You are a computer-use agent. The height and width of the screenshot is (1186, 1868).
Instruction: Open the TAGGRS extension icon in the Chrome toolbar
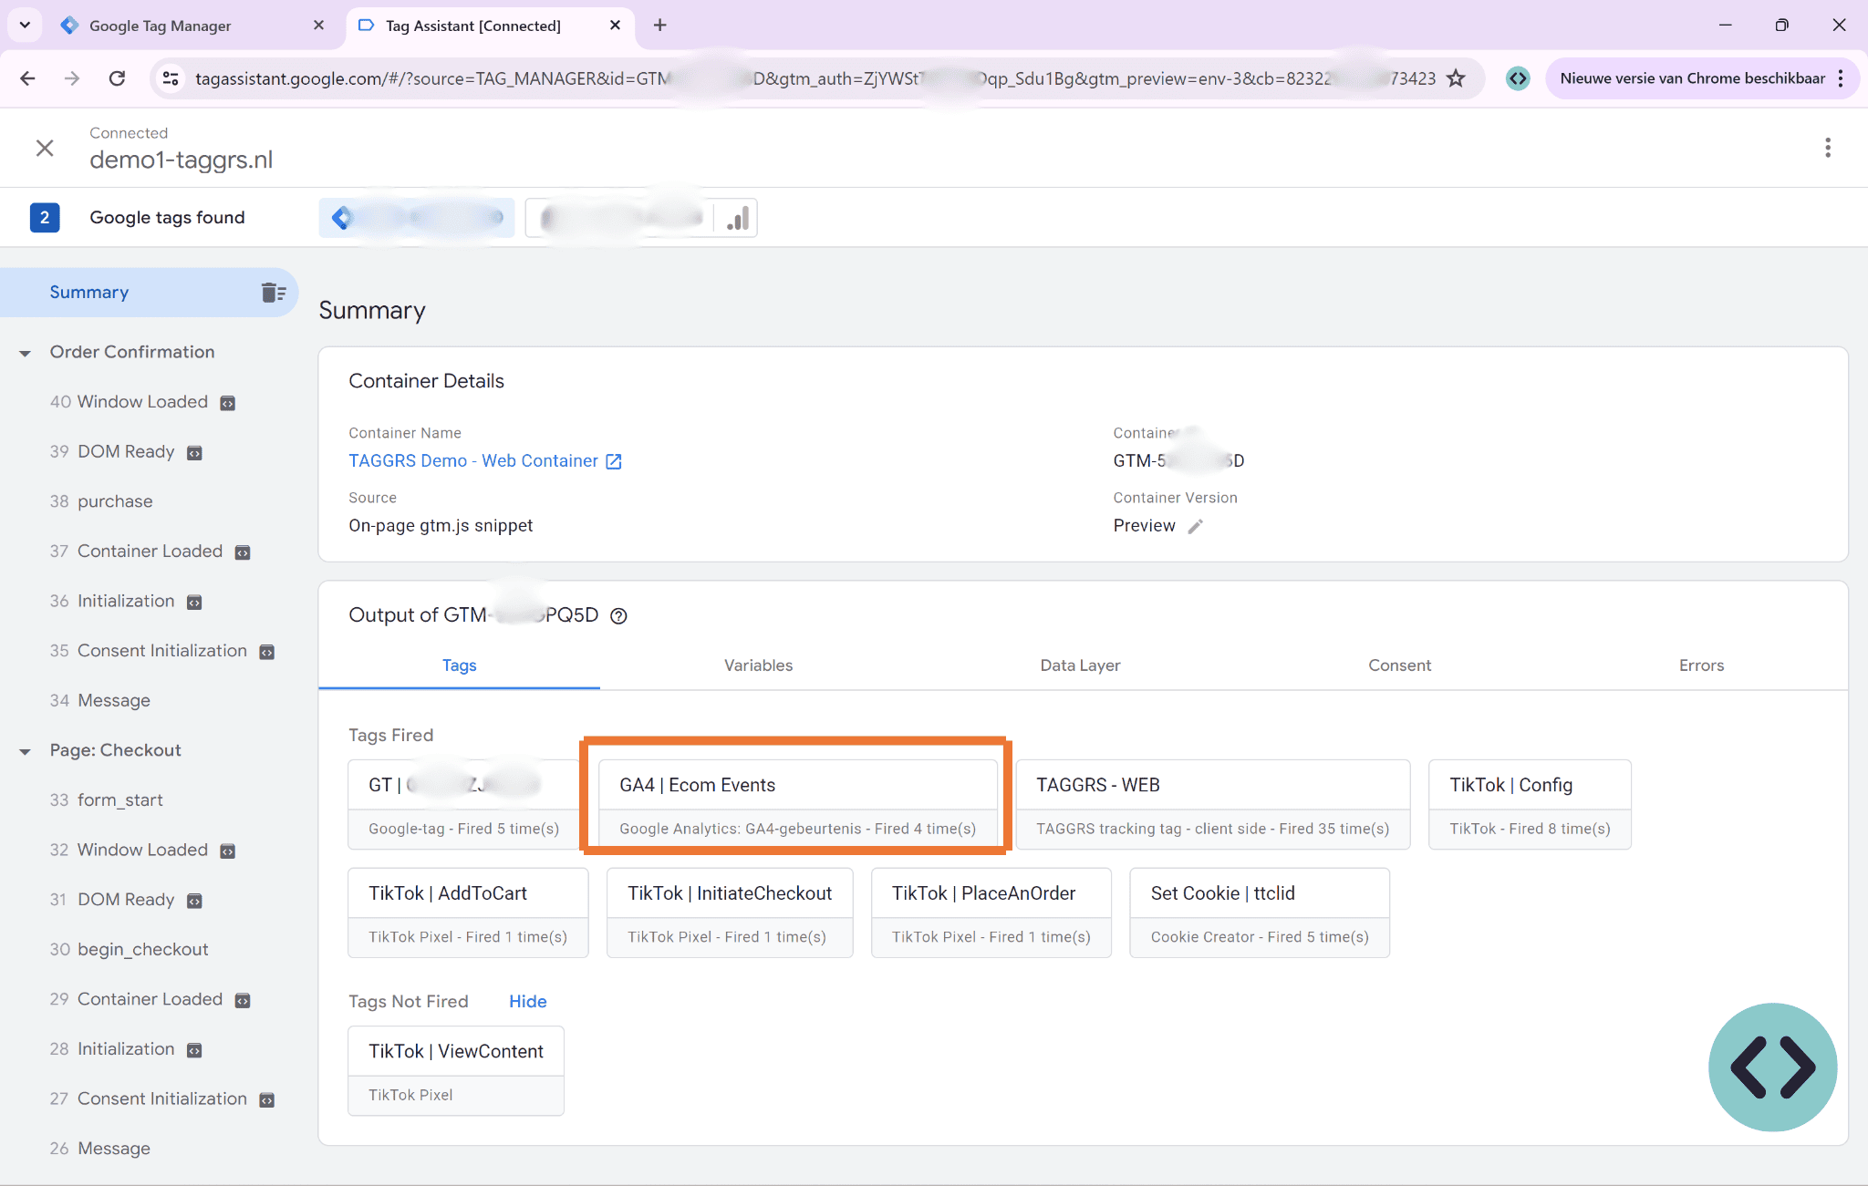1517,78
